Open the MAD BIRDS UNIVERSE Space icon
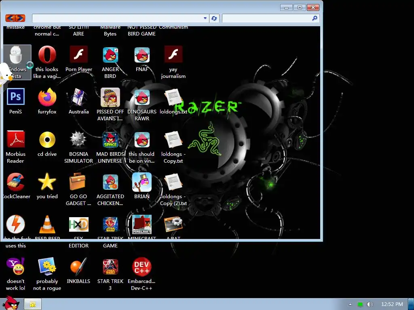The width and height of the screenshot is (414, 310). click(x=110, y=140)
